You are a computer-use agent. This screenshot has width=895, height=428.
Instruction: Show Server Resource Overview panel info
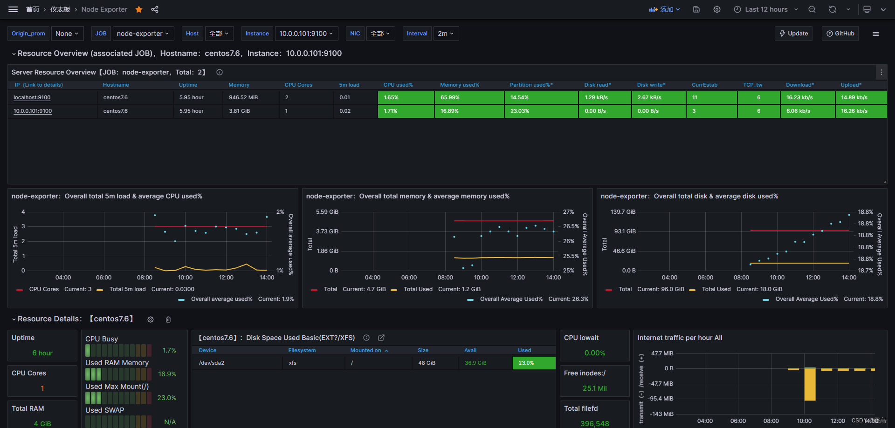click(x=220, y=72)
